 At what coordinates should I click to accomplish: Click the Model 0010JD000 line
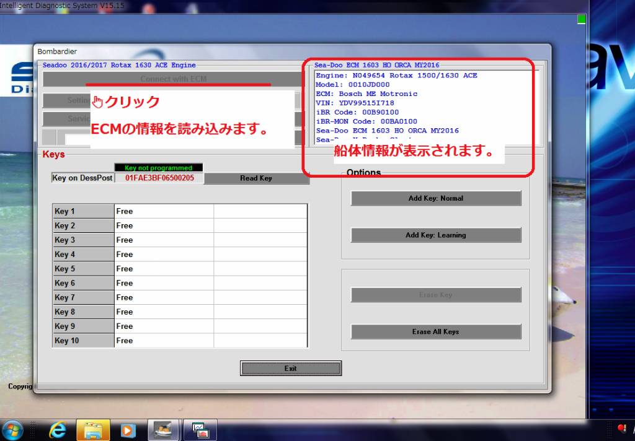(353, 85)
